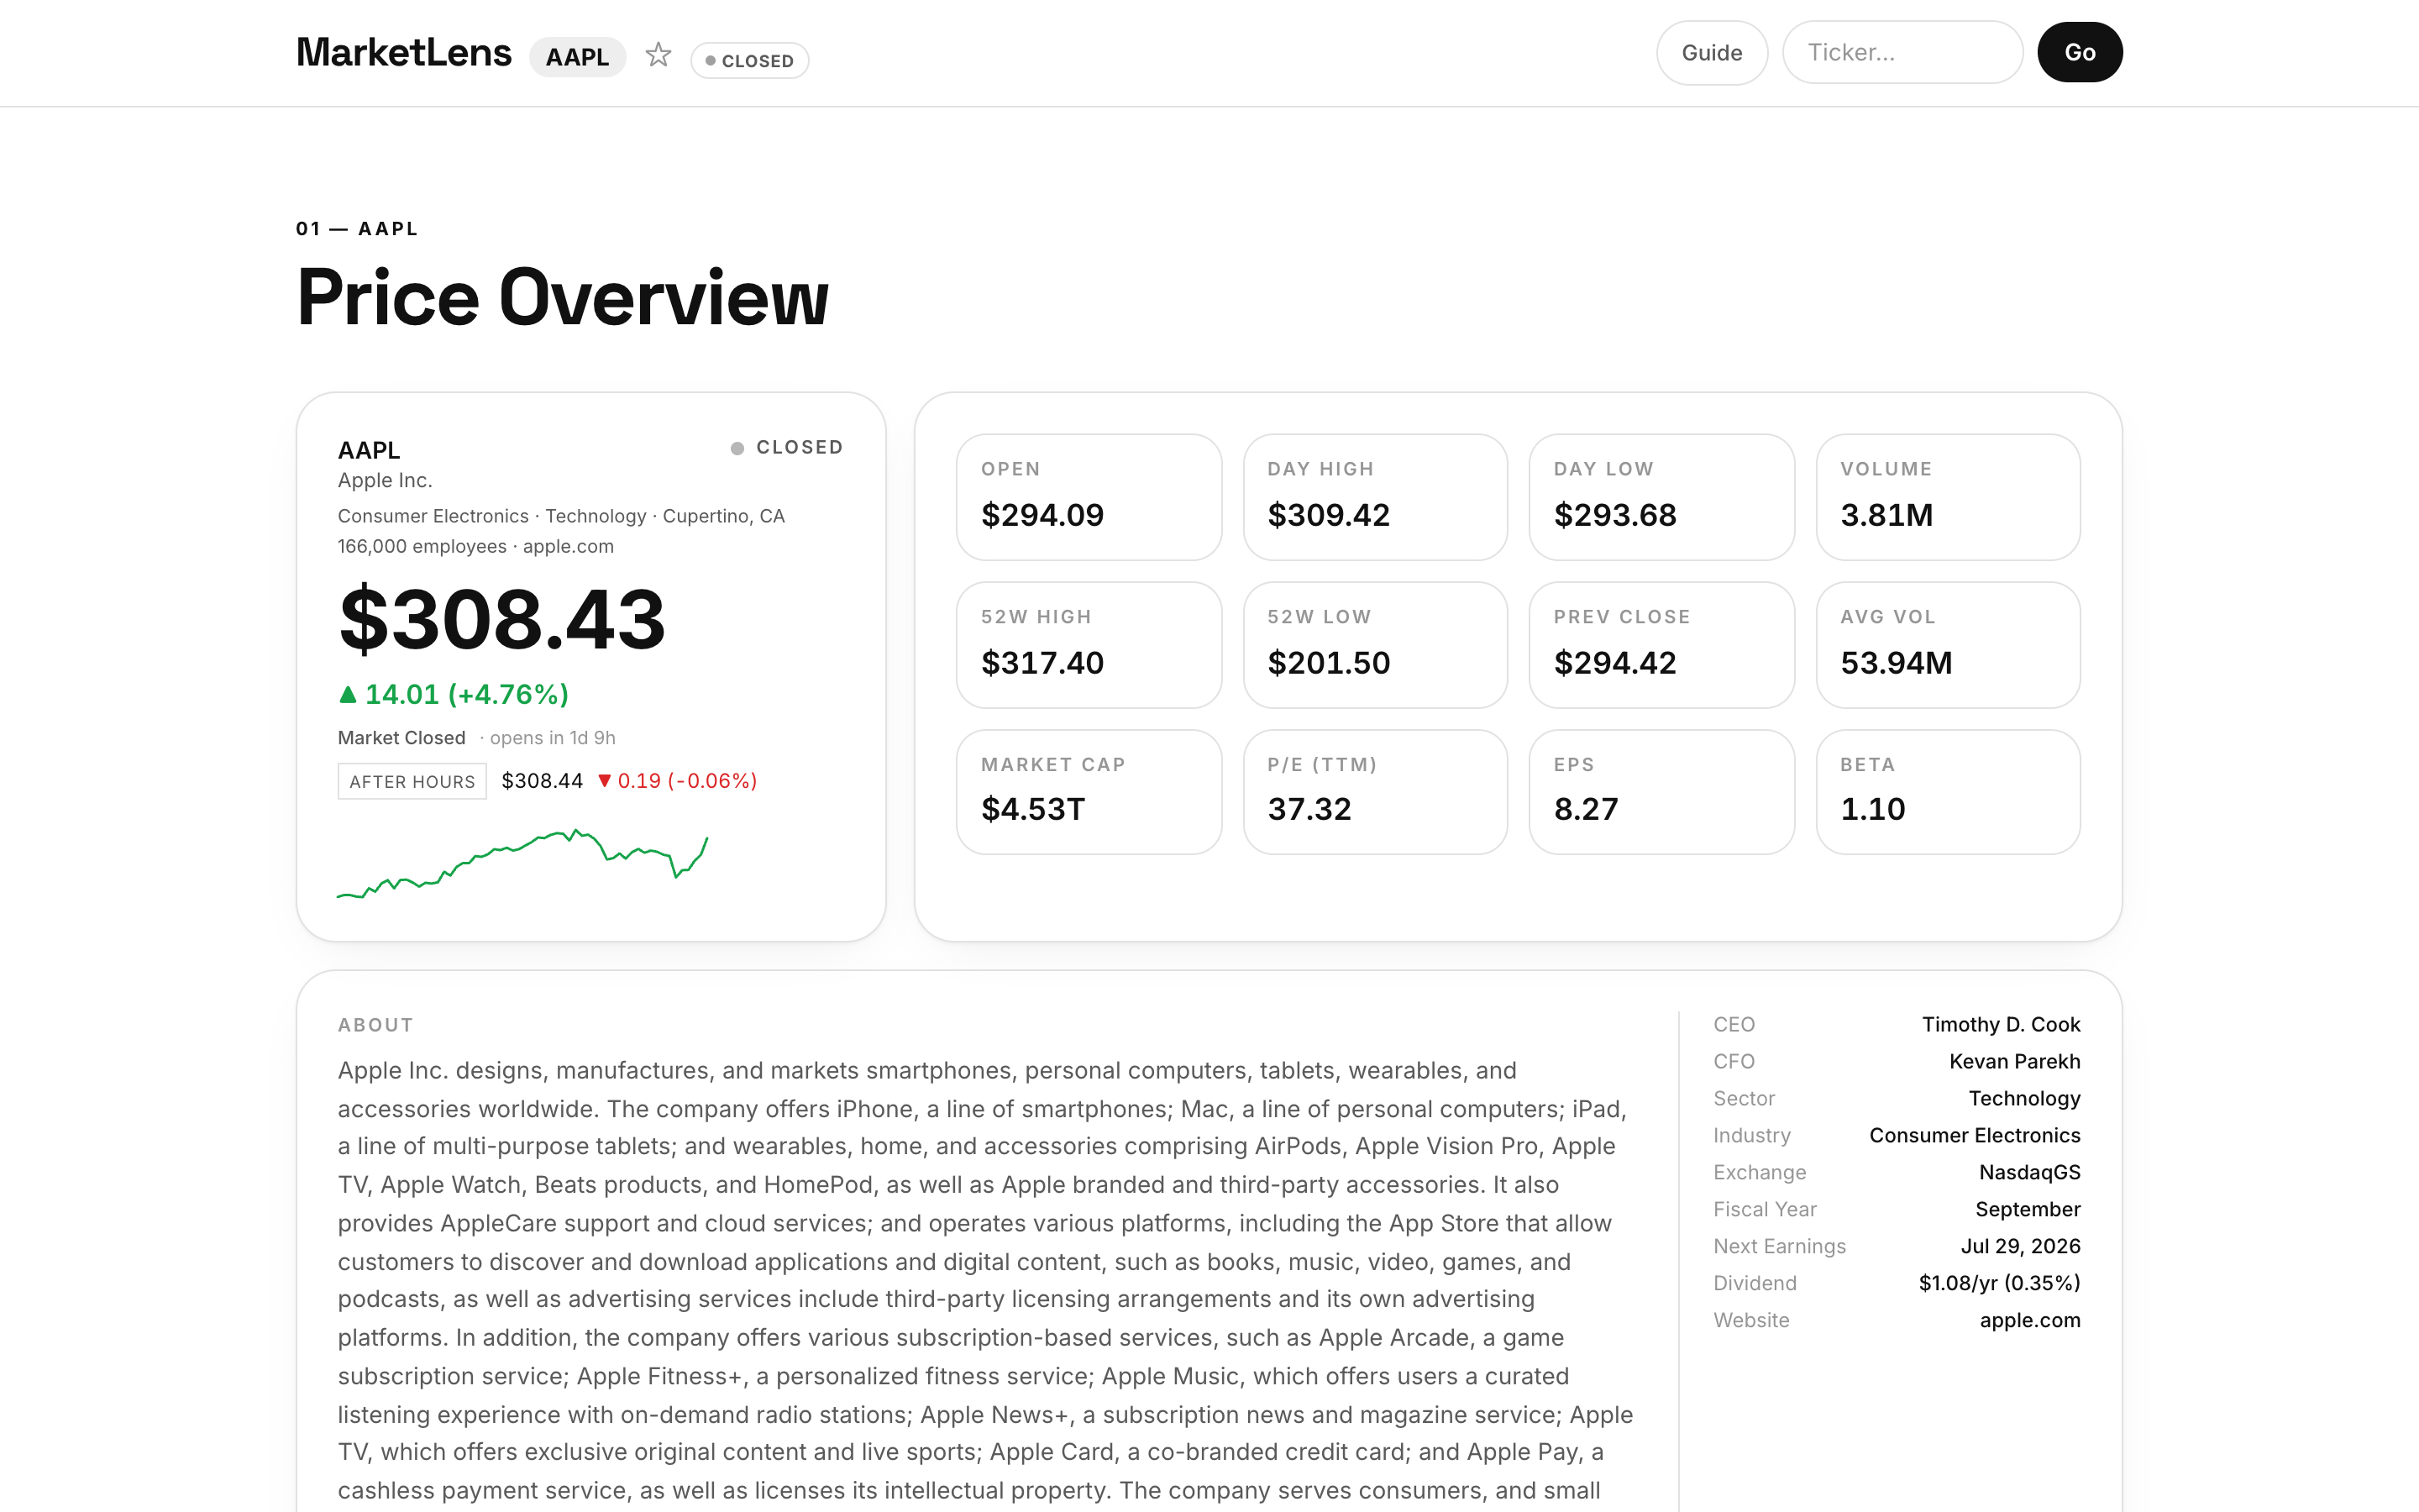Viewport: 2419px width, 1512px height.
Task: Click the DAY LOW $293.68 stat card
Action: (x=1661, y=497)
